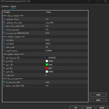Click the color-type icon beside the 30,30,35 row
The height and width of the screenshot is (109, 109).
tap(4, 57)
